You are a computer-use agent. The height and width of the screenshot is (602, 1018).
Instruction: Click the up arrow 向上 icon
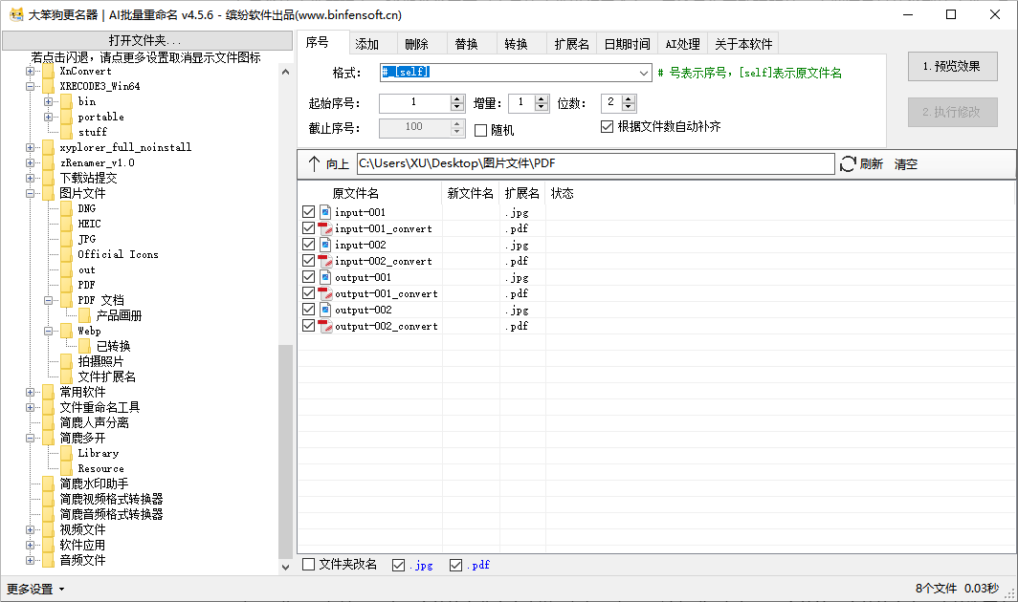(x=314, y=164)
